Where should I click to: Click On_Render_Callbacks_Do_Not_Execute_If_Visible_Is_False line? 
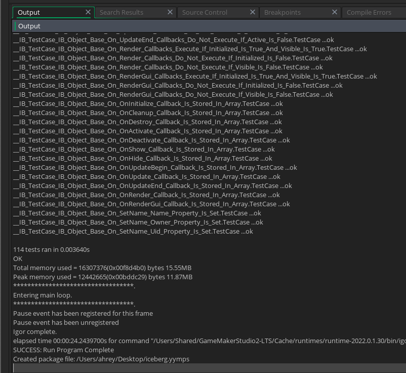(x=168, y=67)
